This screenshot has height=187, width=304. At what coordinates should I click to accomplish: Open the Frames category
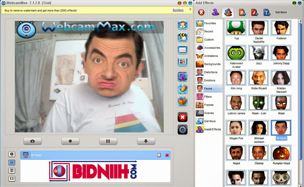(x=209, y=105)
